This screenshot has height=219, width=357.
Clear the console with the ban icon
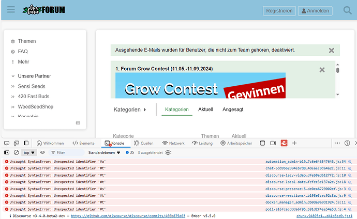[x=17, y=153]
